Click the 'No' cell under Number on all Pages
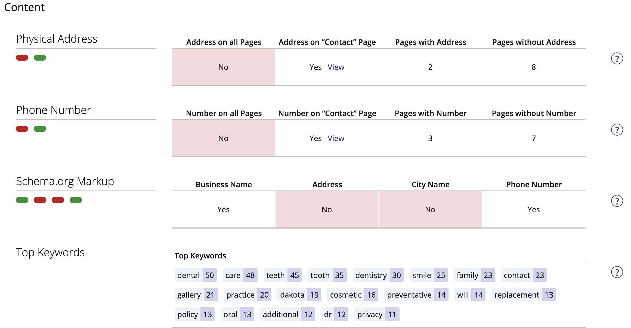 [224, 138]
